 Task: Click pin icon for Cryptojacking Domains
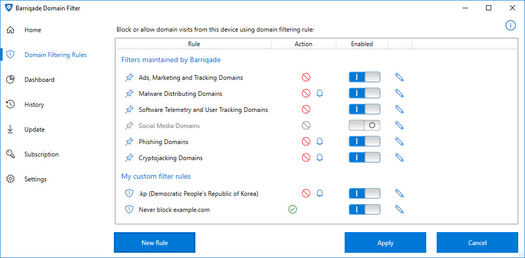pos(129,157)
